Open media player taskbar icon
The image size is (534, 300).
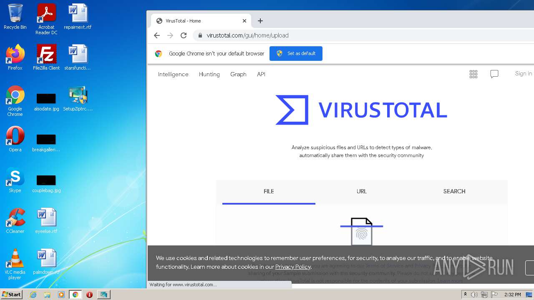61,295
